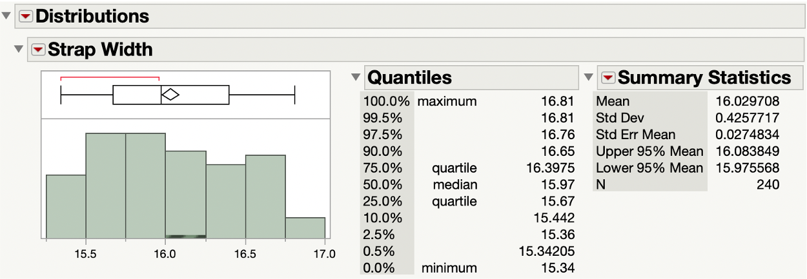Click the 16.0 axis label on histogram
Screen dimensions: 807x279
(165, 255)
